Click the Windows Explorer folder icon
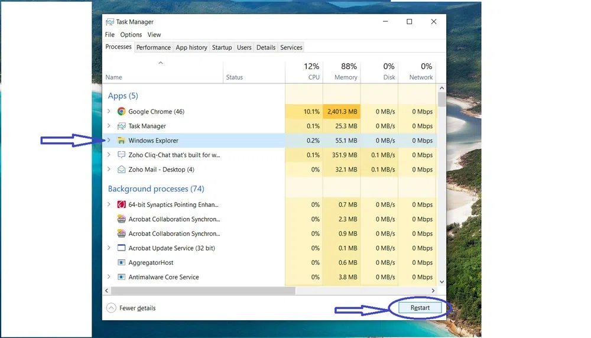 tap(121, 141)
